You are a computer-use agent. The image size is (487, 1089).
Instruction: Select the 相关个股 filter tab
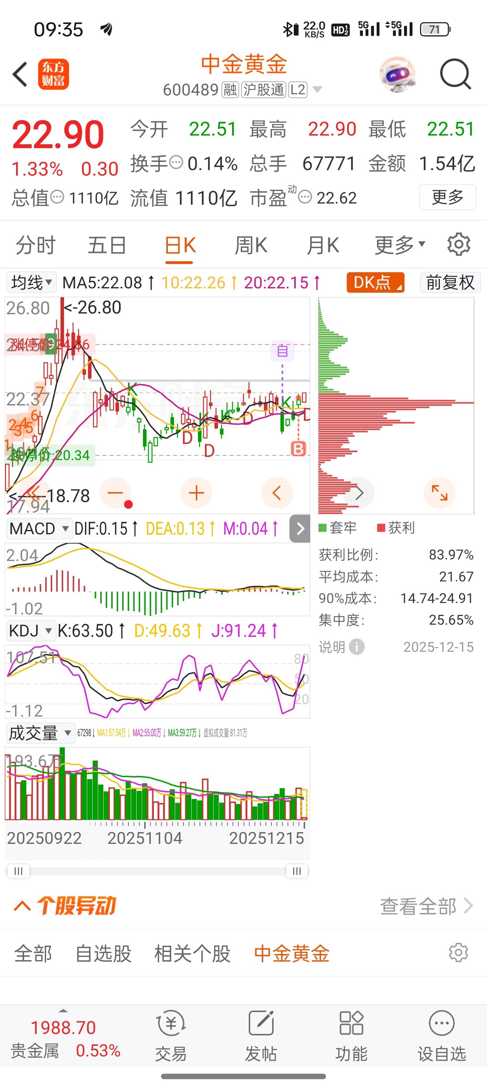(x=192, y=954)
